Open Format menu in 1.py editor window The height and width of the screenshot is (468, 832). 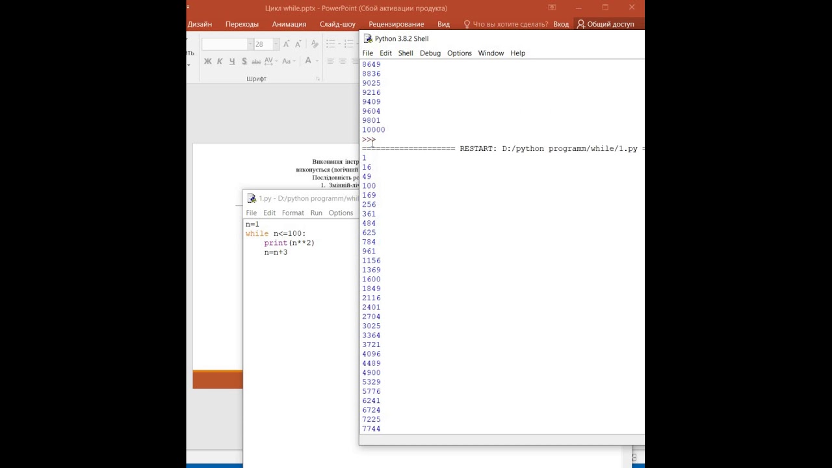pos(293,213)
